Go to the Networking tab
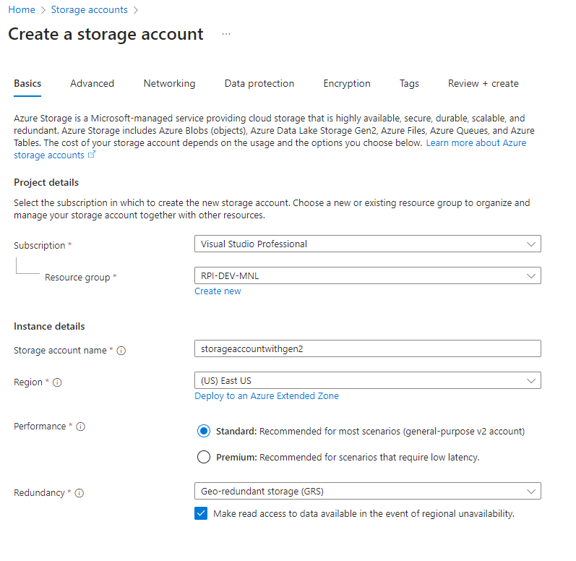 [x=169, y=83]
